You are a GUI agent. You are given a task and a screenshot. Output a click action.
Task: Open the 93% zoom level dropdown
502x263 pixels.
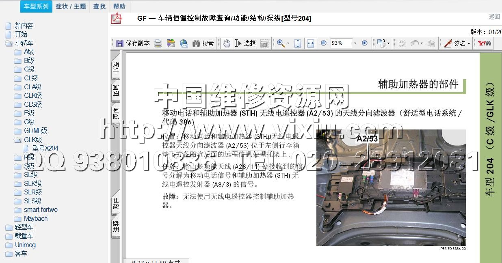coord(355,43)
